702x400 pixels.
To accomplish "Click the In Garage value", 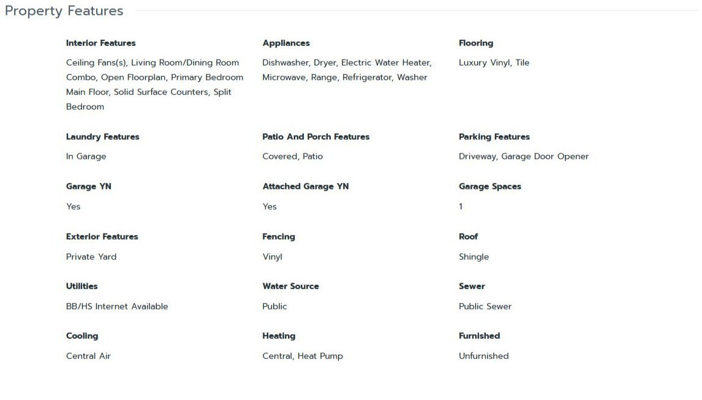I will [86, 156].
